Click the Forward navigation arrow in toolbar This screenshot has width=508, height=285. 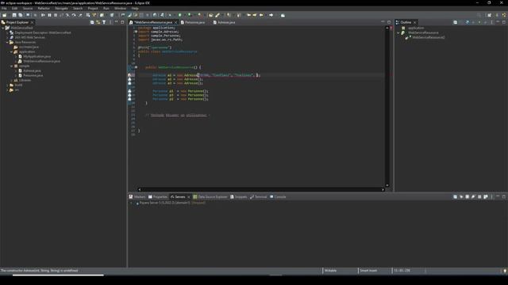(271, 15)
